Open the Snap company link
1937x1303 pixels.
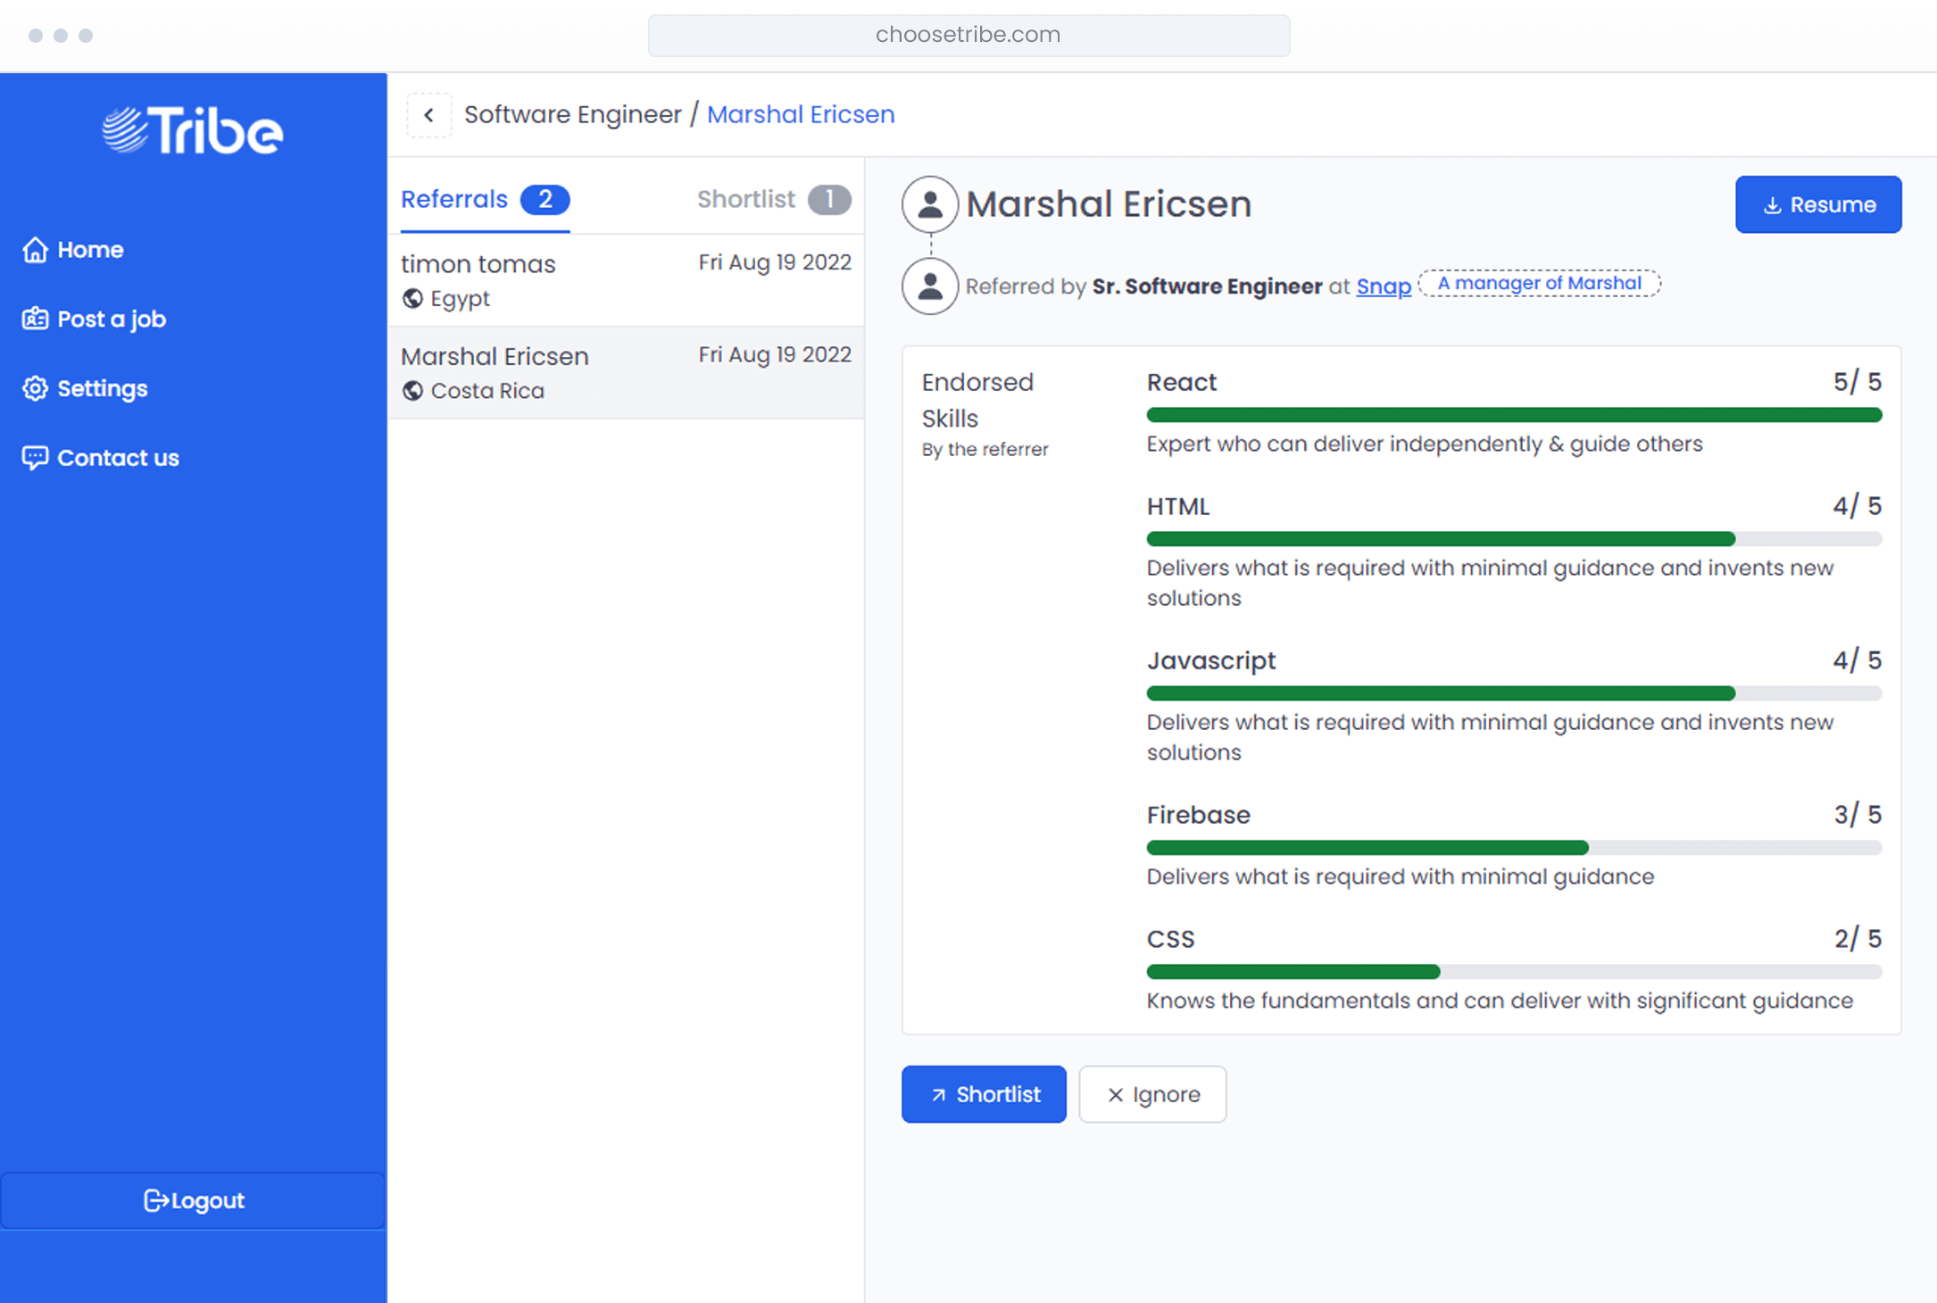tap(1383, 286)
